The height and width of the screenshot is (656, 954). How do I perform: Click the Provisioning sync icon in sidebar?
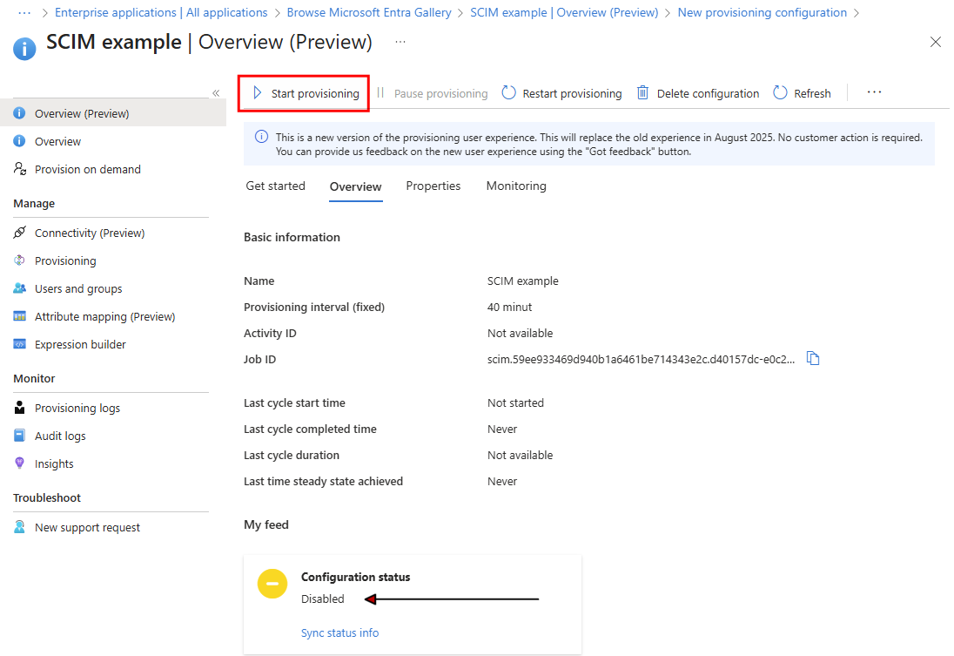click(x=19, y=260)
